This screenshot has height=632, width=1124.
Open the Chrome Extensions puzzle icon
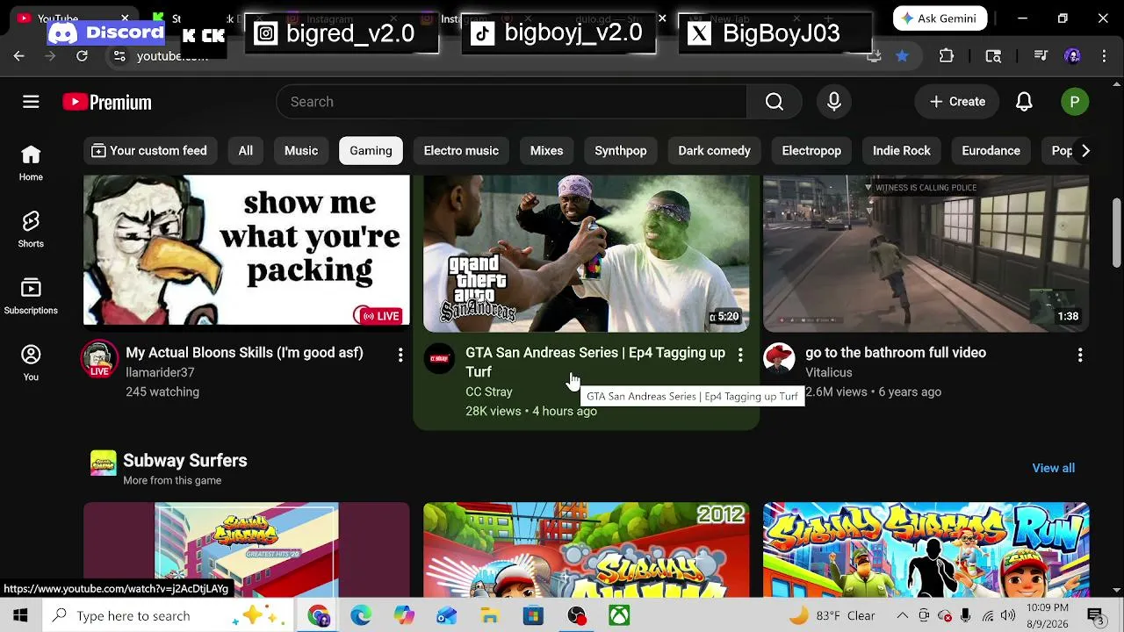(x=946, y=56)
